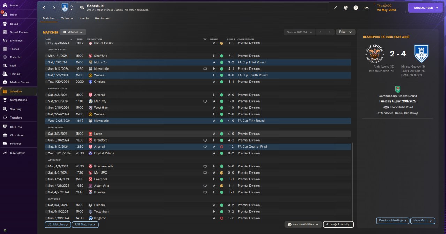
Task: Sort matches by Date column header
Action: pos(48,39)
